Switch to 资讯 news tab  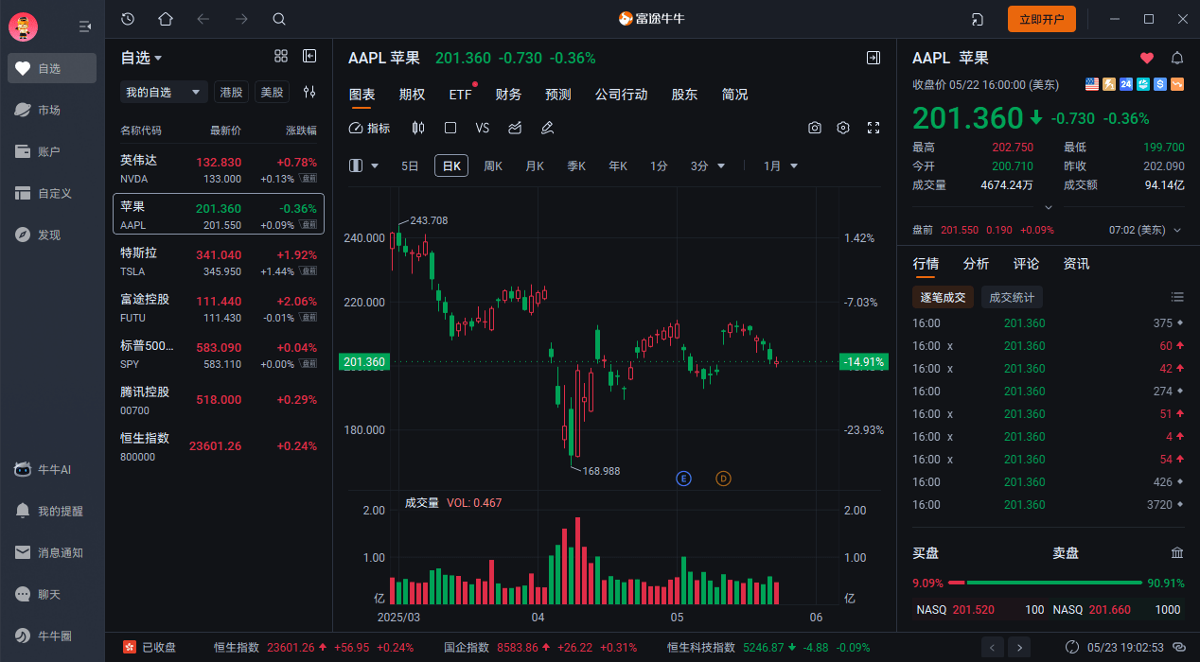click(1076, 264)
